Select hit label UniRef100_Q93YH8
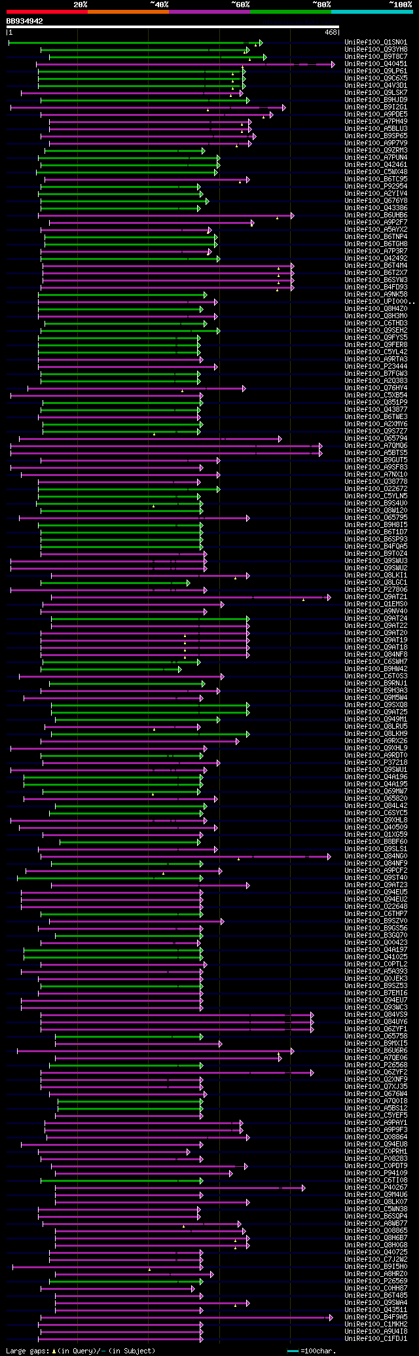This screenshot has height=1356, width=419. (376, 49)
